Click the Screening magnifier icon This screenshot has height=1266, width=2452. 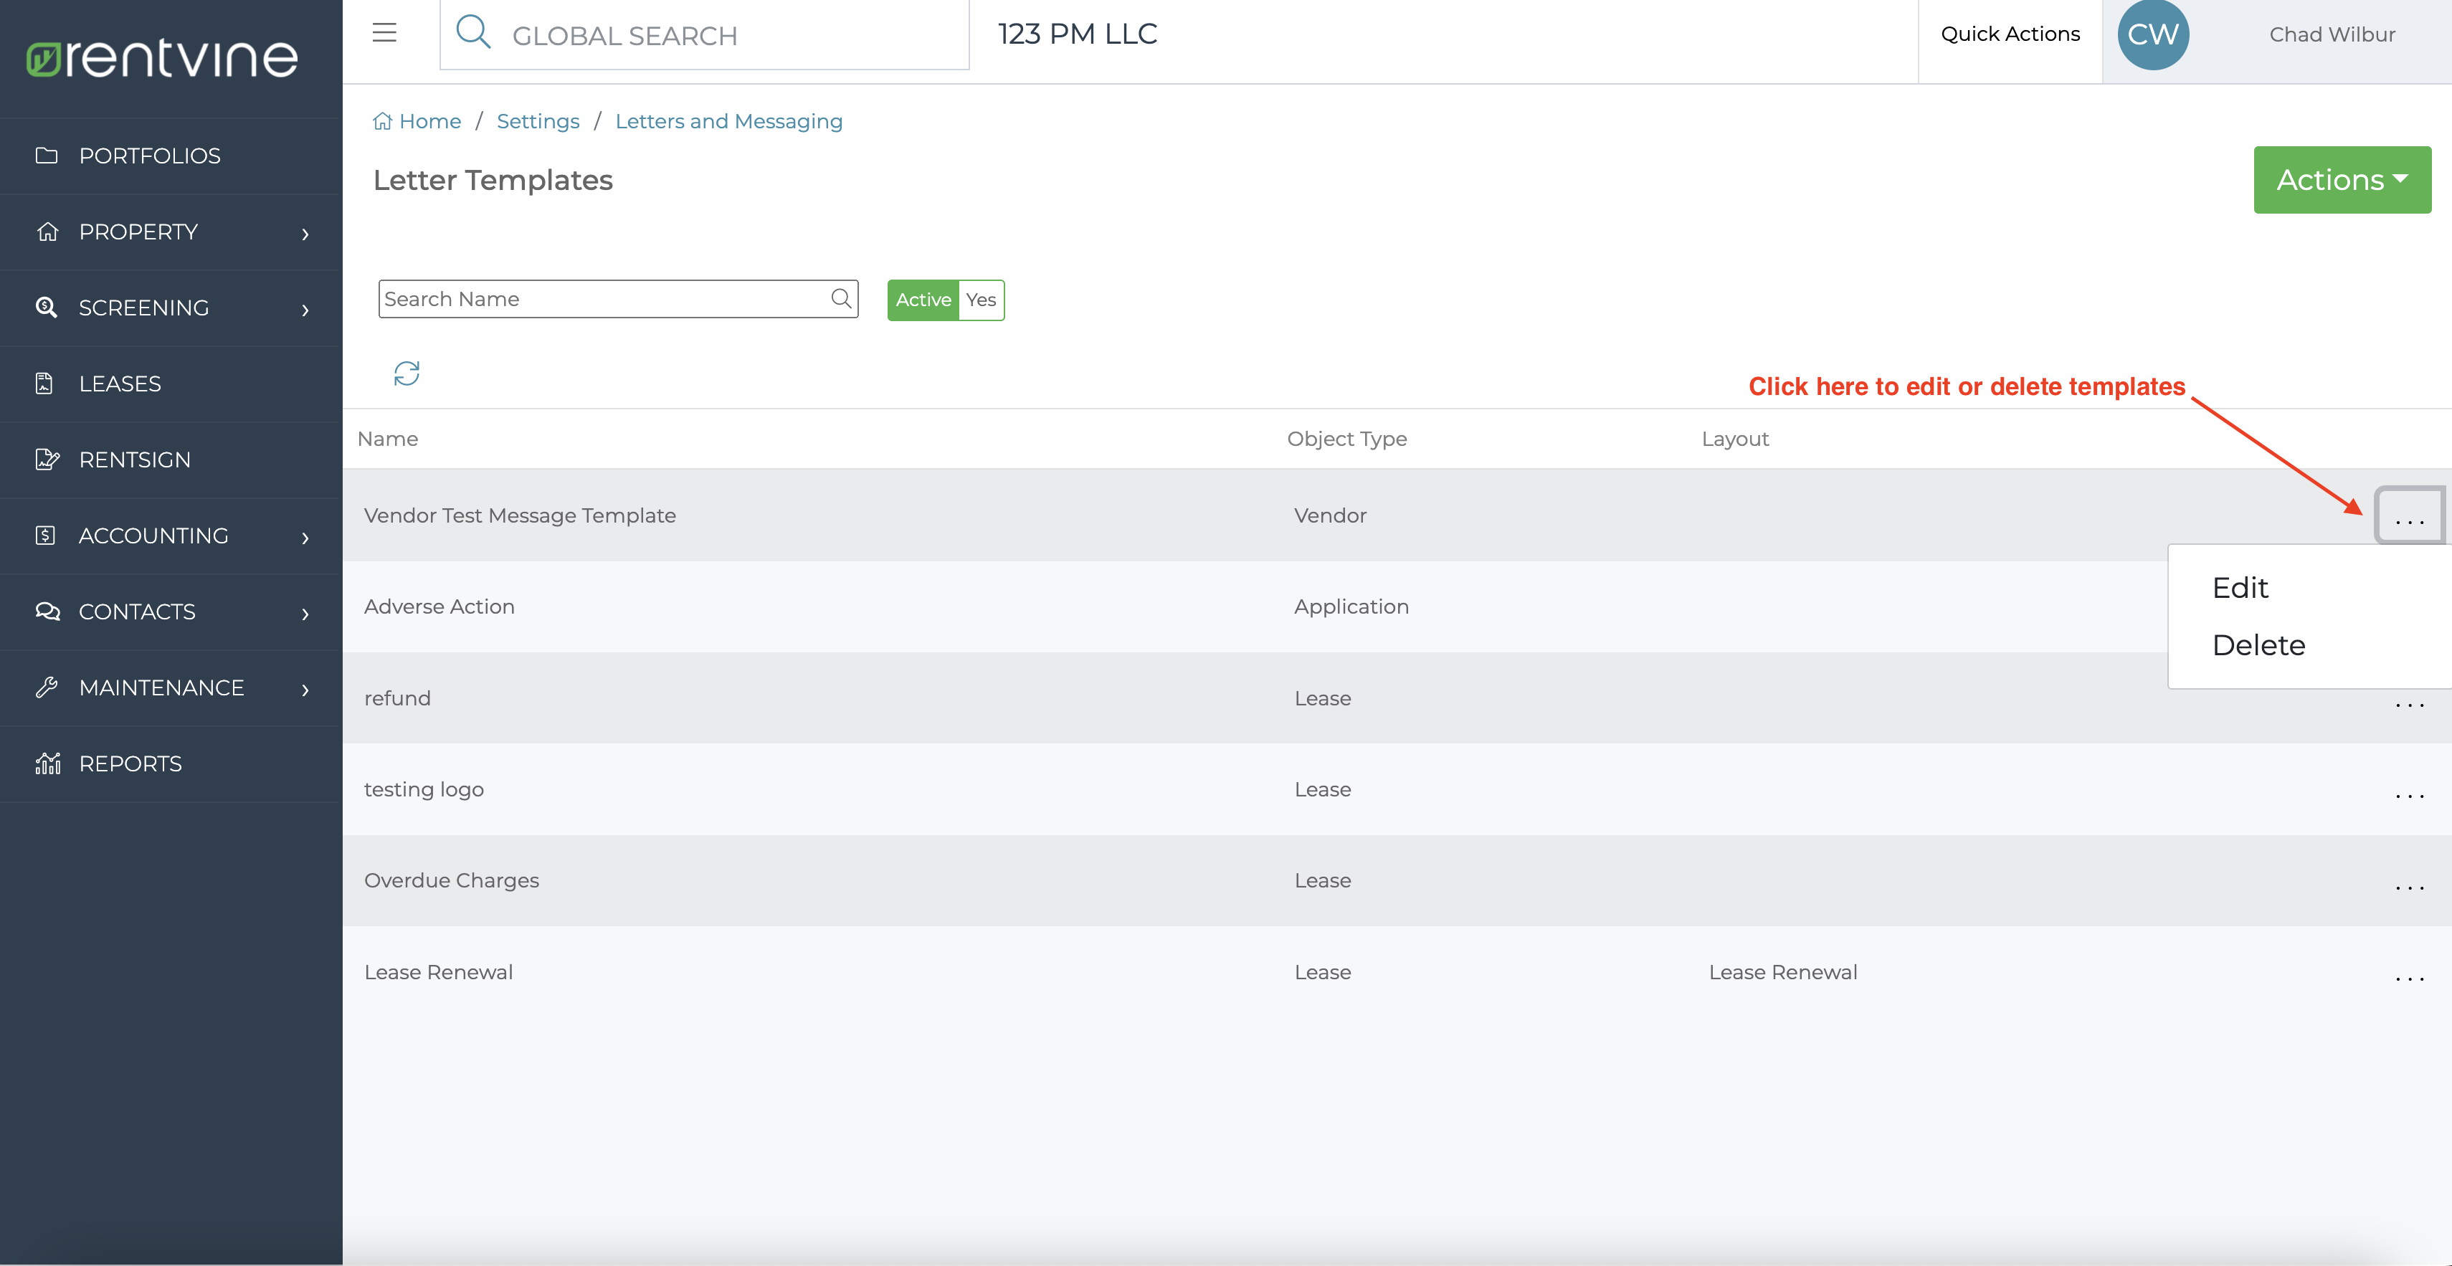[47, 308]
